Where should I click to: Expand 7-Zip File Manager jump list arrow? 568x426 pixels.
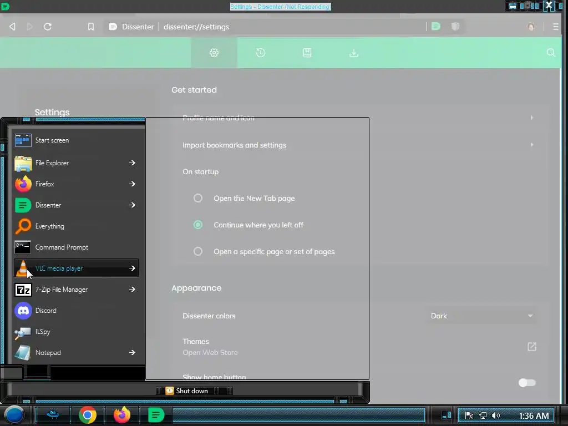coord(132,290)
